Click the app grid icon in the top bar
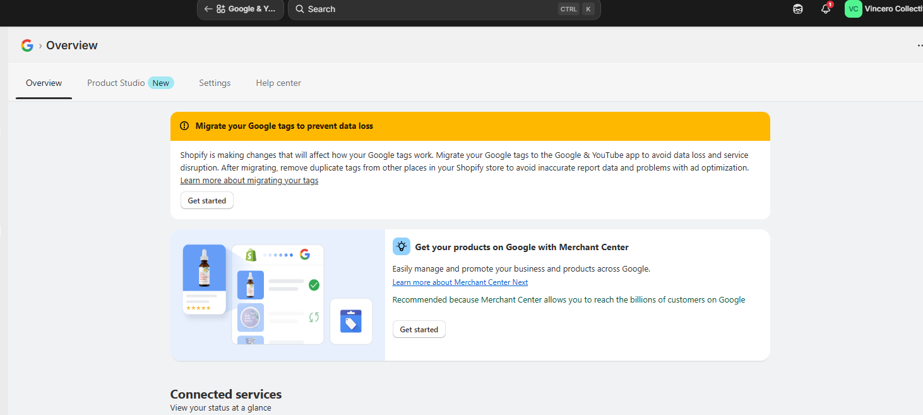 coord(221,9)
